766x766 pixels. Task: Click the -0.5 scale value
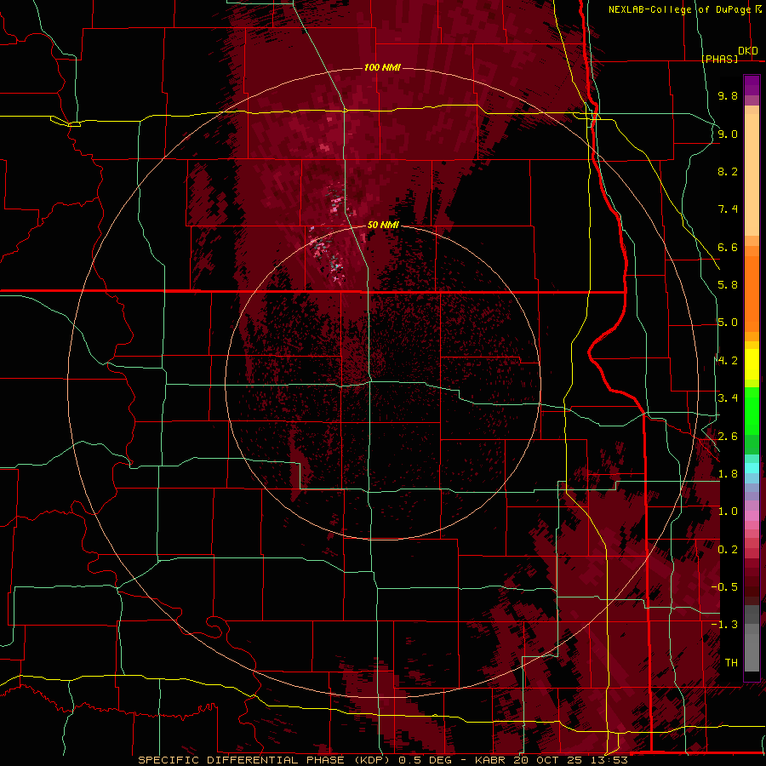[724, 586]
